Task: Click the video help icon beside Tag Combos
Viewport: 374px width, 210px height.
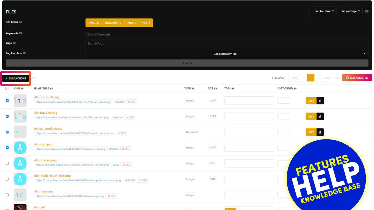Action: 24,53
